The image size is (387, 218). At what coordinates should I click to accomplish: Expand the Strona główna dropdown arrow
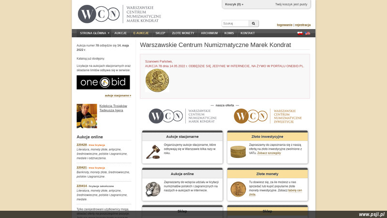108,33
